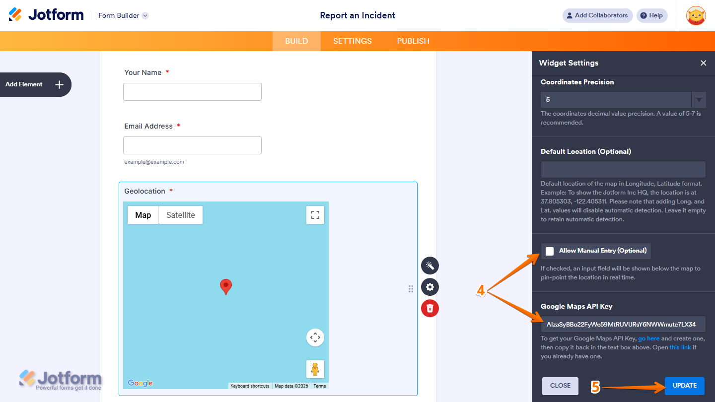Click the drag handle beside the Geolocation widget
Image resolution: width=715 pixels, height=402 pixels.
(411, 288)
